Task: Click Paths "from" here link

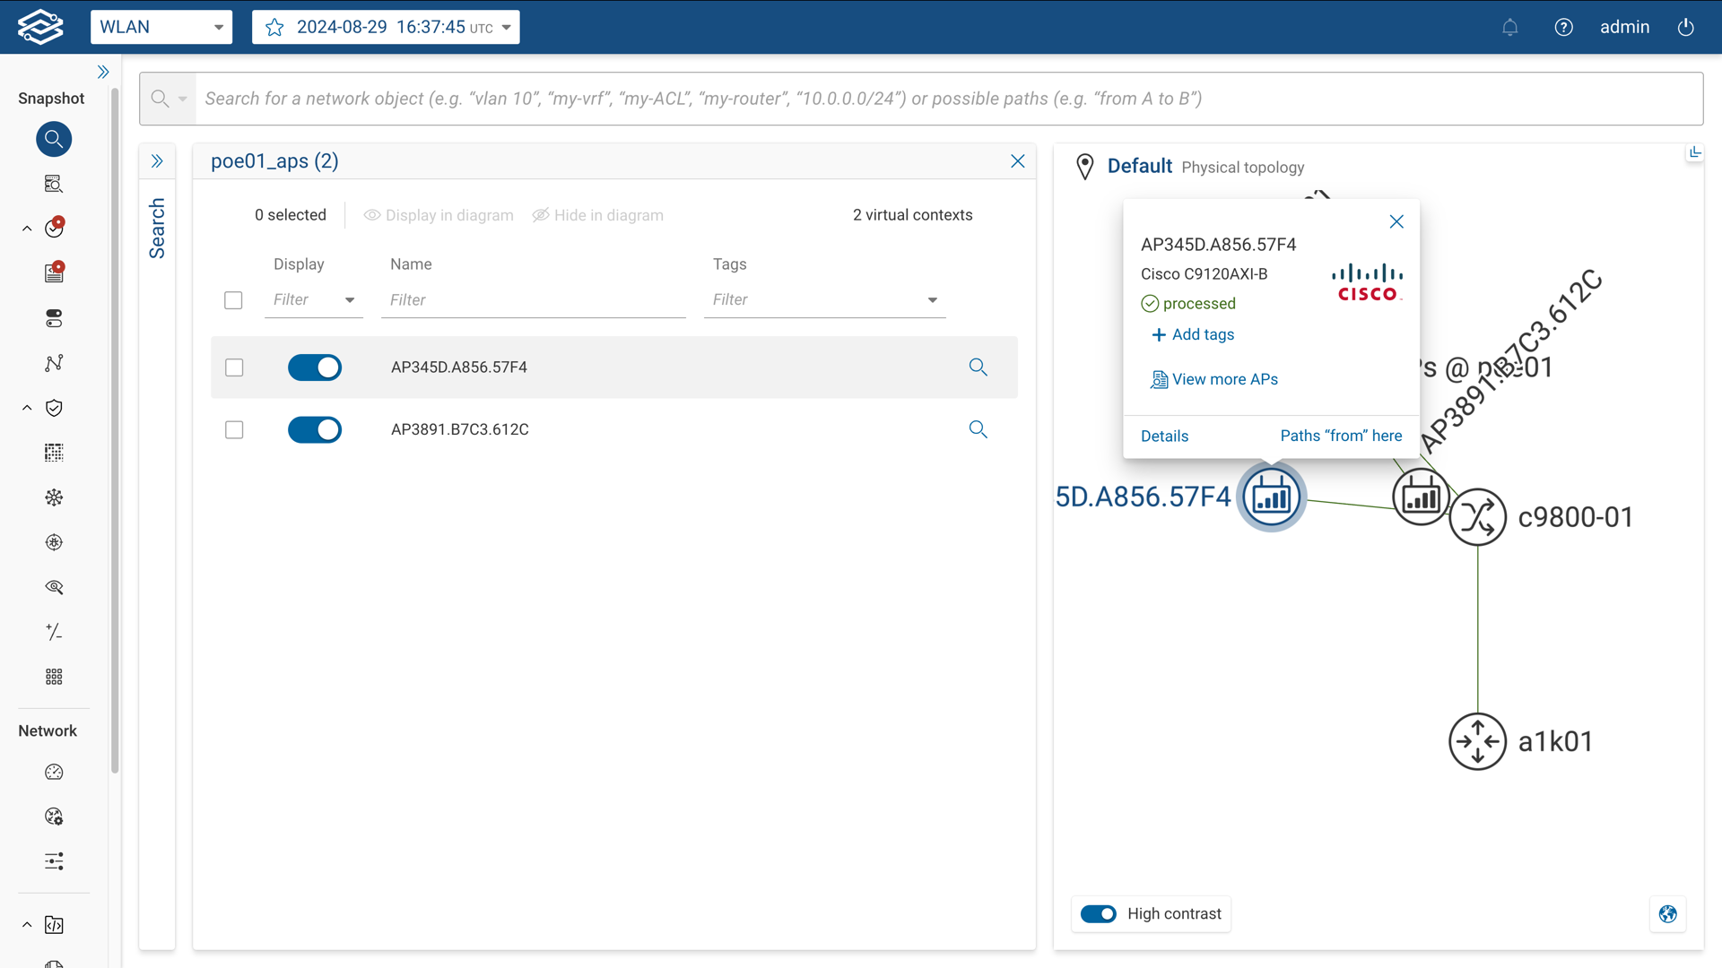Action: click(x=1341, y=436)
